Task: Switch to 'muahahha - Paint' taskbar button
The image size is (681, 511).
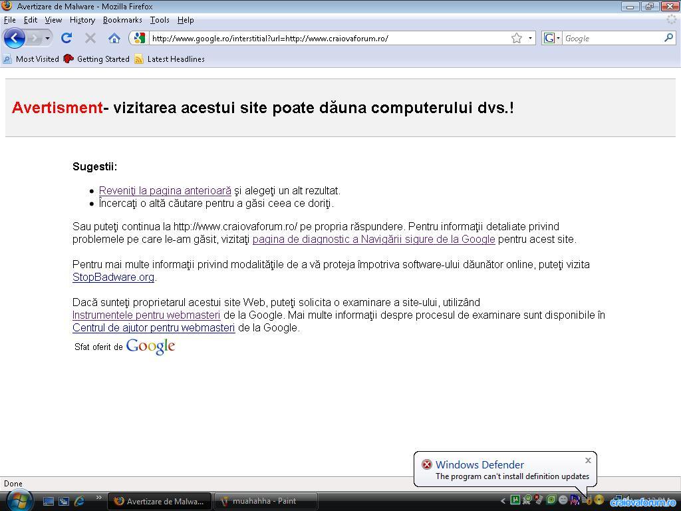Action: pos(266,501)
